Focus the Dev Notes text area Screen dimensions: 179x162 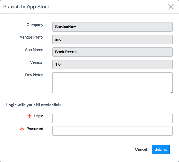(x=112, y=83)
